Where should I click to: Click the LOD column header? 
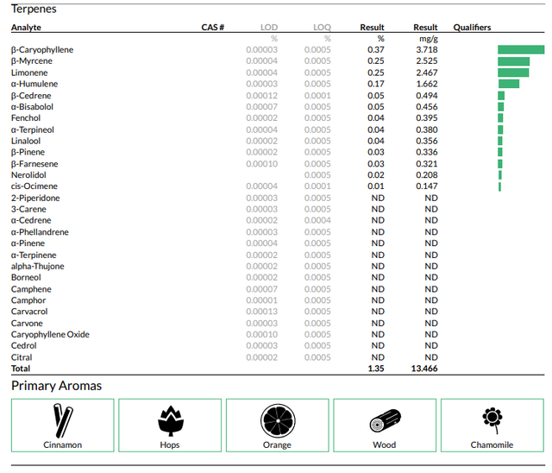[269, 28]
